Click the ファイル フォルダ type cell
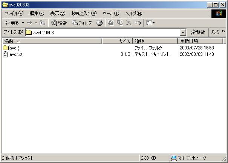228x163 pixels. click(x=148, y=48)
